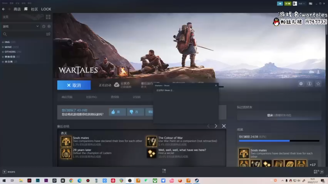
Task: Open the 商店页面 store page link
Action: pyautogui.click(x=67, y=97)
